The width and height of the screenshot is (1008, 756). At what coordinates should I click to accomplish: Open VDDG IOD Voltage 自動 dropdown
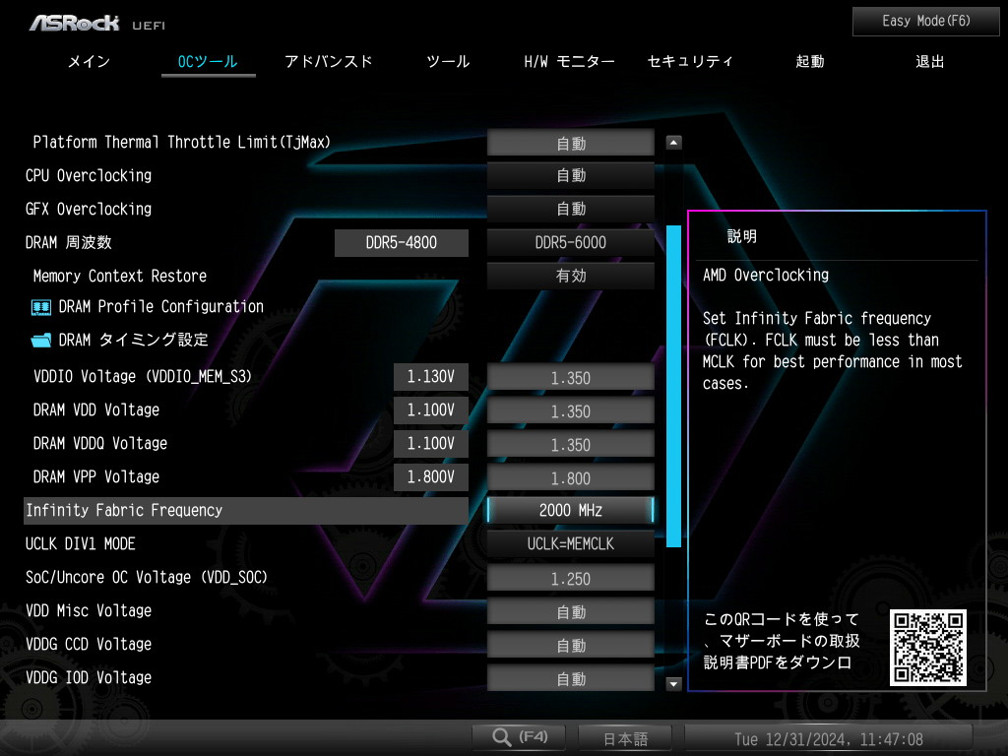571,677
